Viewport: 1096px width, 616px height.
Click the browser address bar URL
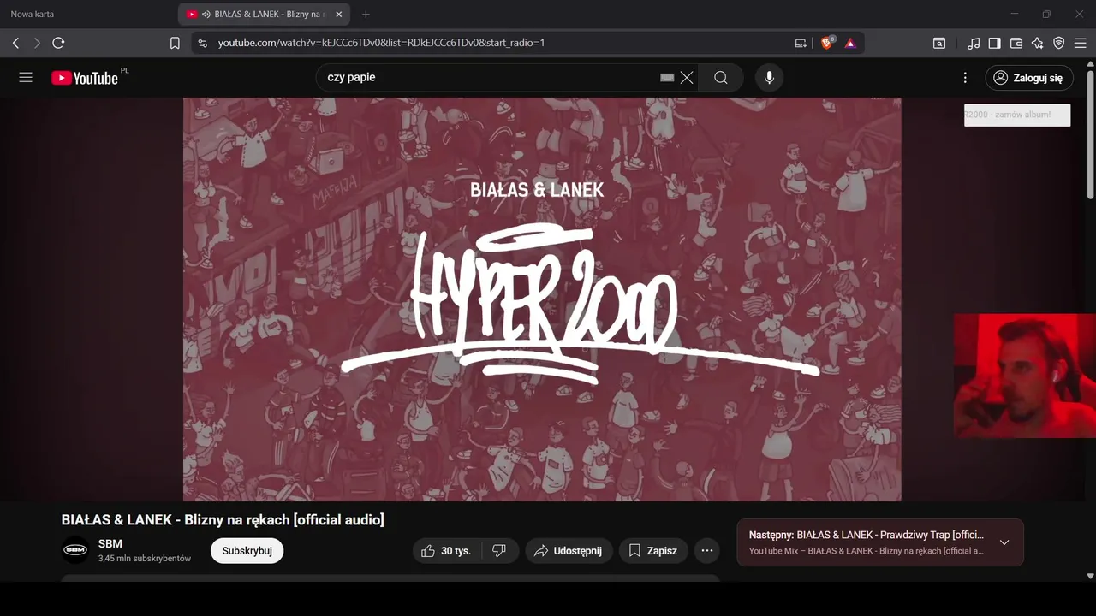(381, 43)
